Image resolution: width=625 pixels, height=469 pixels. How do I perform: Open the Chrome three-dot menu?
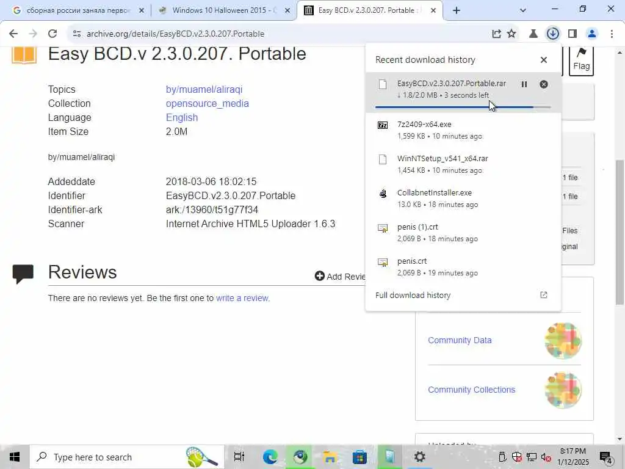pyautogui.click(x=612, y=34)
